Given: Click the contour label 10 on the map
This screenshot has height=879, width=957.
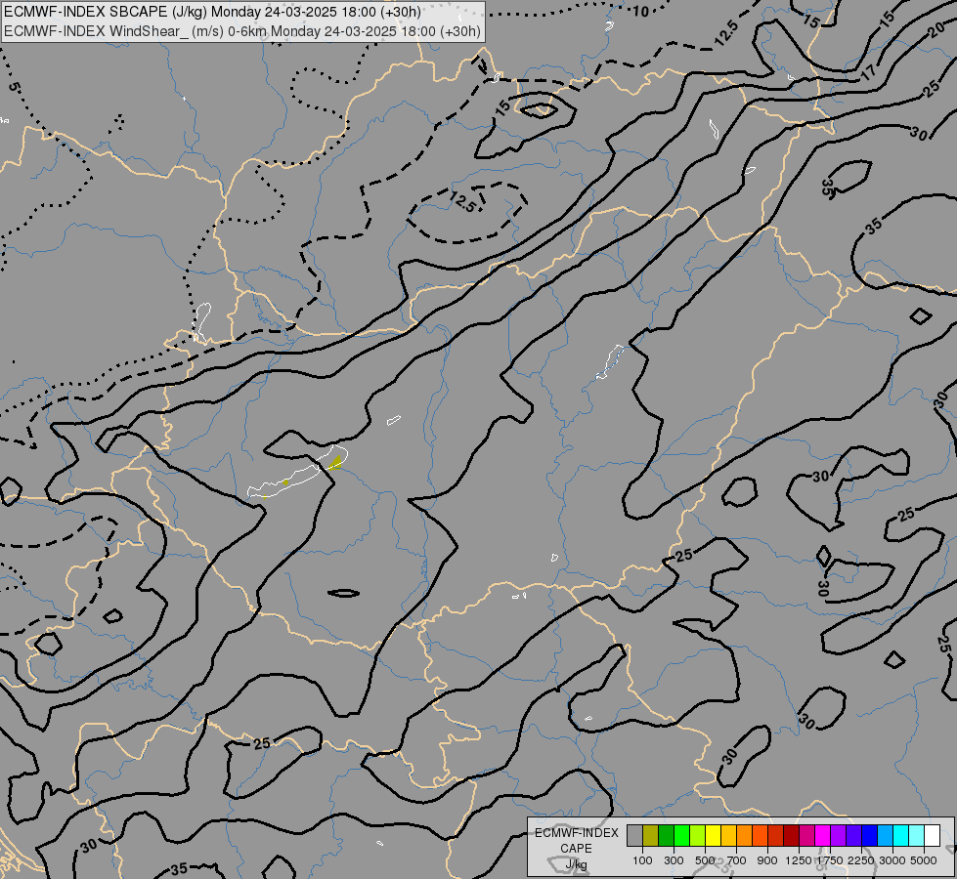Looking at the screenshot, I should pyautogui.click(x=640, y=11).
